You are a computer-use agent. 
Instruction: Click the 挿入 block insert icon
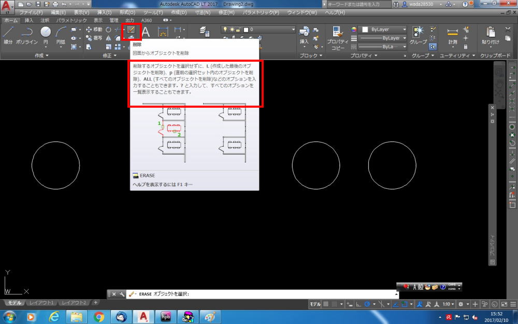(304, 35)
